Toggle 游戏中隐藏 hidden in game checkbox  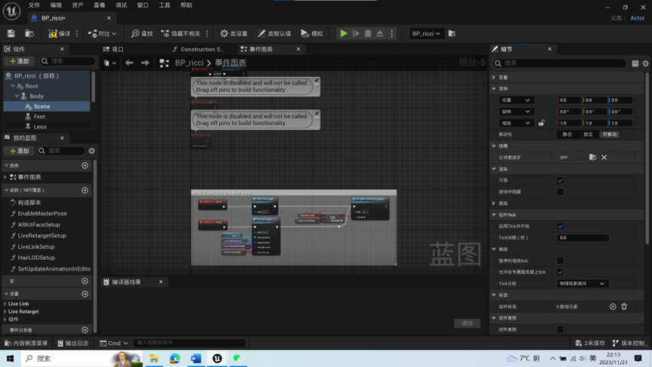click(560, 192)
